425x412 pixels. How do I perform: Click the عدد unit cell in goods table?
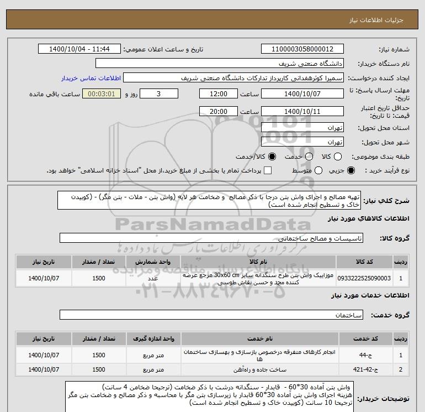[x=153, y=278]
